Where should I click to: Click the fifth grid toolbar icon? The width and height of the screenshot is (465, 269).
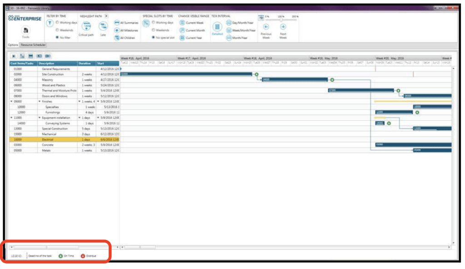click(x=48, y=56)
